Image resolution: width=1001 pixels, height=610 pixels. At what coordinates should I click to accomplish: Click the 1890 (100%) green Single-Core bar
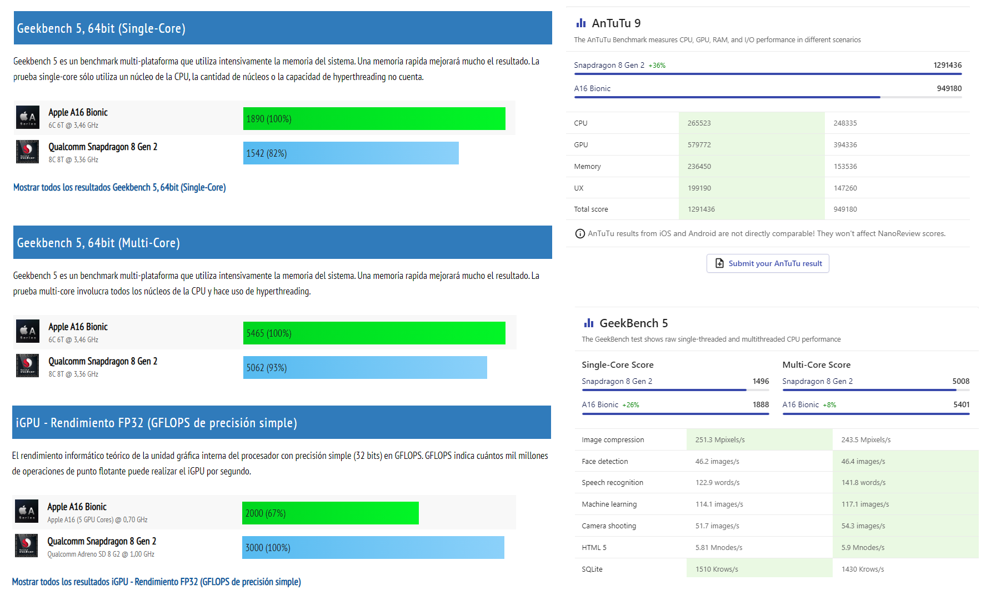374,119
